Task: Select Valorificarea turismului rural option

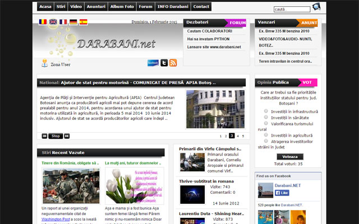Action: 266,123
